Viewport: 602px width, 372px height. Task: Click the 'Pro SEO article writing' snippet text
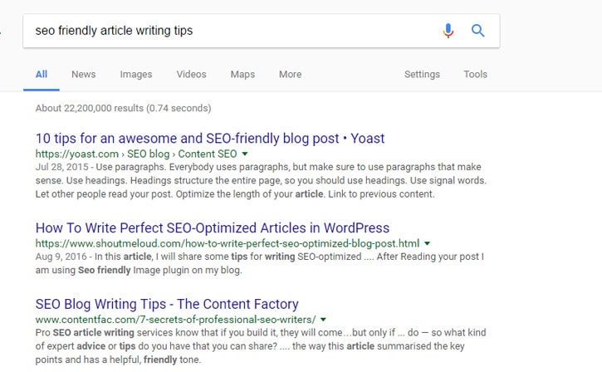[85, 332]
